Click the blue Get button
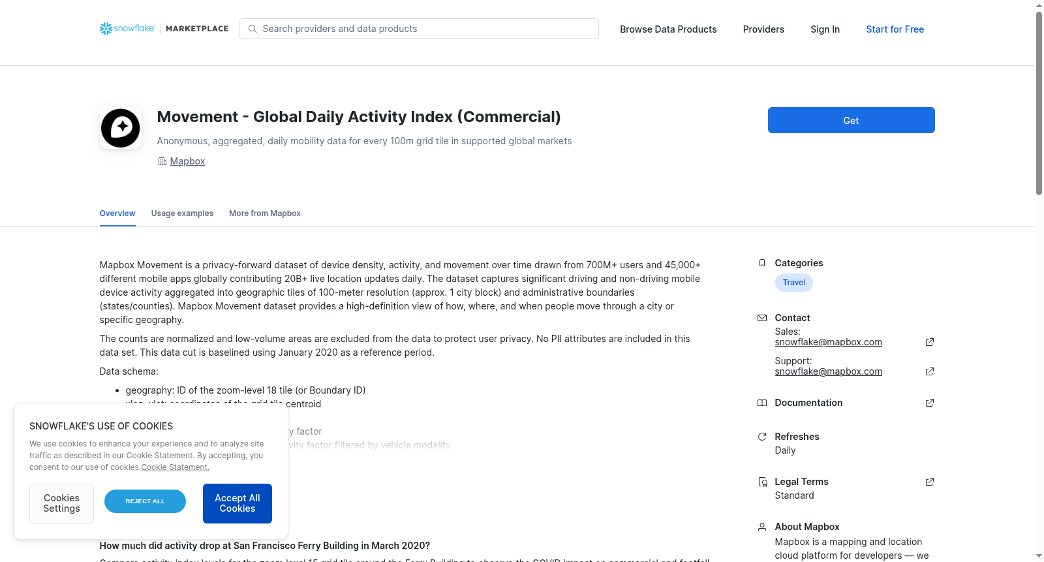The image size is (1044, 562). click(851, 120)
